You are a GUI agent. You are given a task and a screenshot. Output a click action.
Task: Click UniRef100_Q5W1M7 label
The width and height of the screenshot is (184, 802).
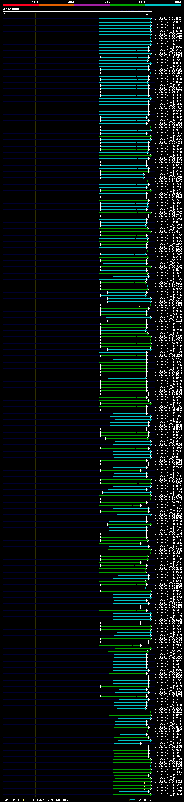(x=168, y=114)
